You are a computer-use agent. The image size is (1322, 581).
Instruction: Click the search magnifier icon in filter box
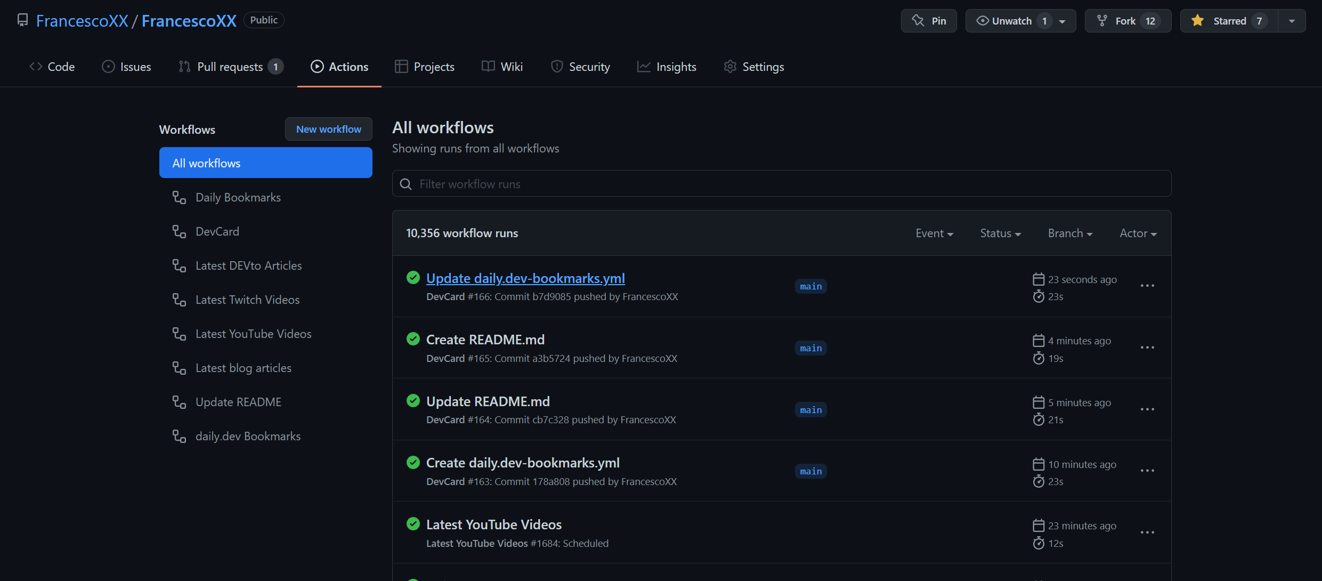pos(405,184)
